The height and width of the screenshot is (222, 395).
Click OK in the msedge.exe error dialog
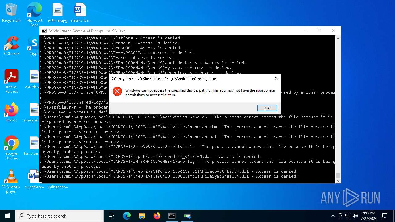click(x=267, y=108)
